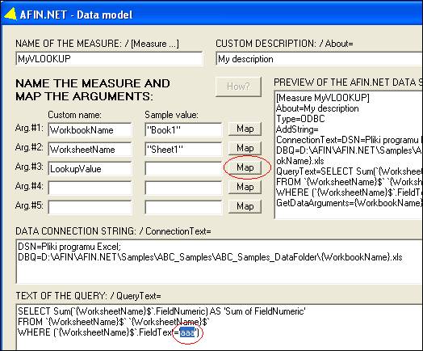Click inside the Data Connection String box
The image size is (423, 351).
click(x=219, y=261)
